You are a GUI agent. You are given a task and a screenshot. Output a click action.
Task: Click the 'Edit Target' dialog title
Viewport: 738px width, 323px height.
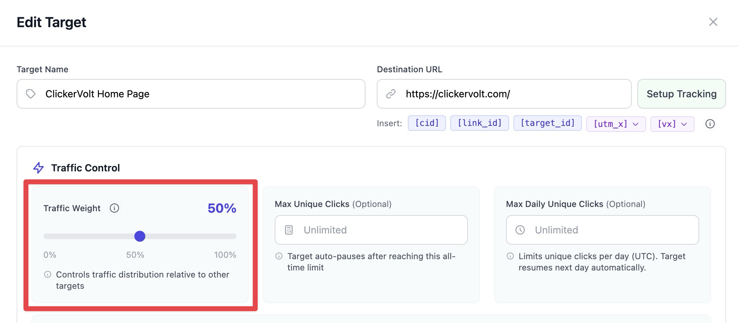52,22
